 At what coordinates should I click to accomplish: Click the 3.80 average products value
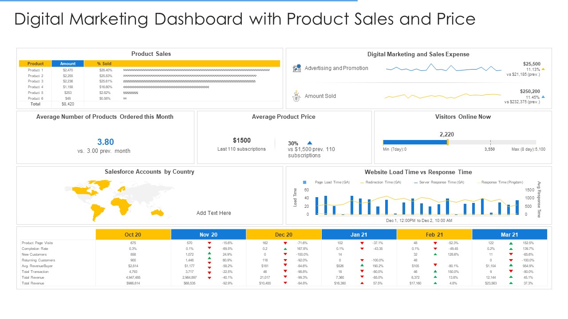pyautogui.click(x=106, y=142)
